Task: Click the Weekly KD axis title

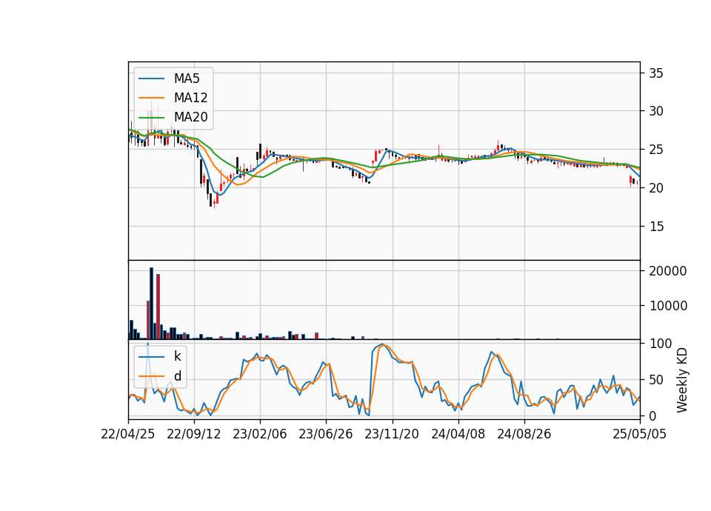Action: [x=682, y=380]
